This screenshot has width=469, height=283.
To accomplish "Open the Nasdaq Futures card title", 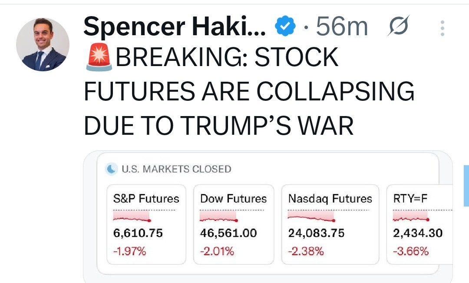I will [x=330, y=199].
